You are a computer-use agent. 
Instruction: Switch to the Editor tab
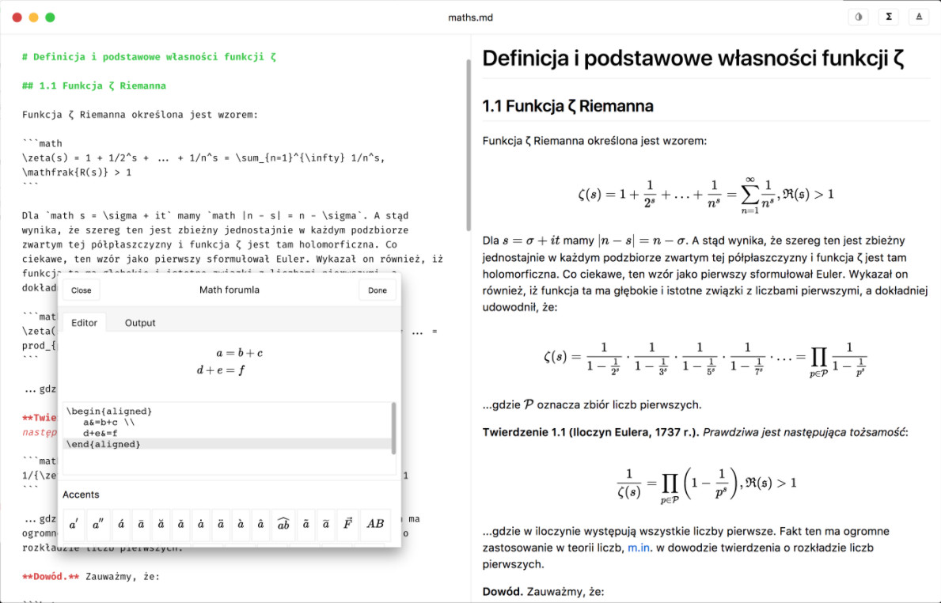click(84, 323)
